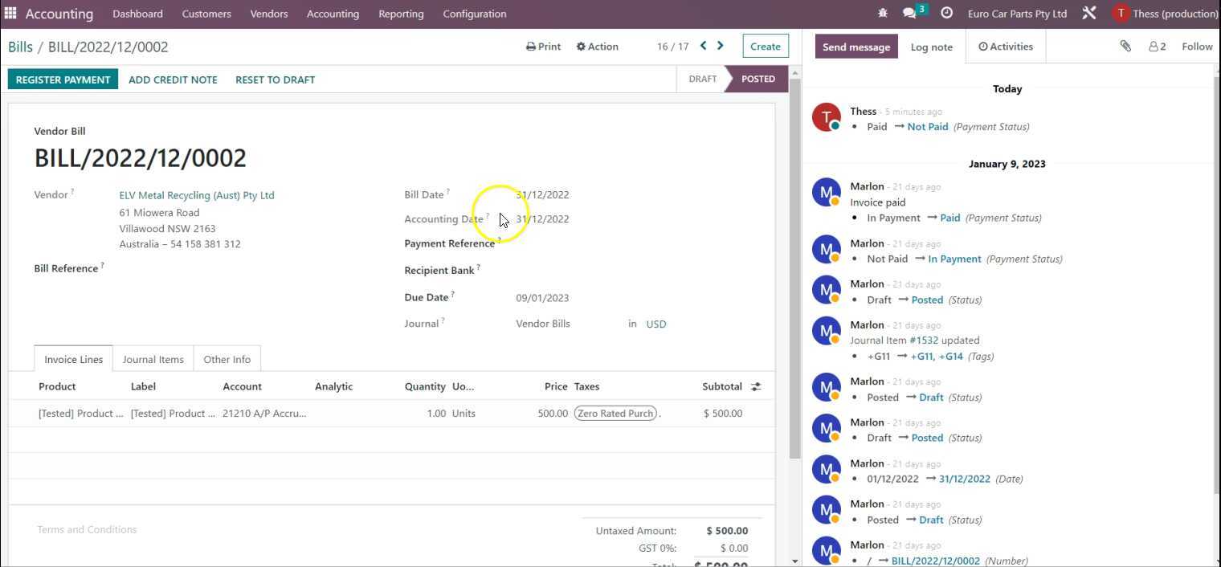View the 2 followers of this bill
Image resolution: width=1221 pixels, height=567 pixels.
coord(1157,46)
